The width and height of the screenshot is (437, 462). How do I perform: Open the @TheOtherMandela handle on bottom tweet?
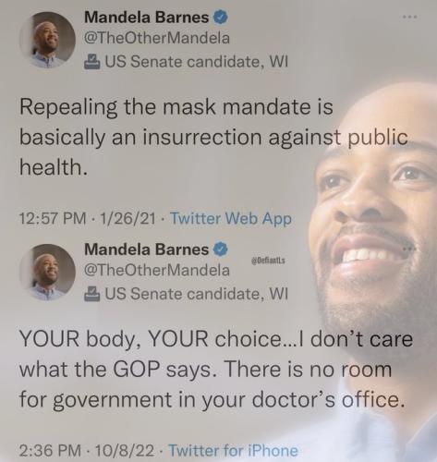157,270
